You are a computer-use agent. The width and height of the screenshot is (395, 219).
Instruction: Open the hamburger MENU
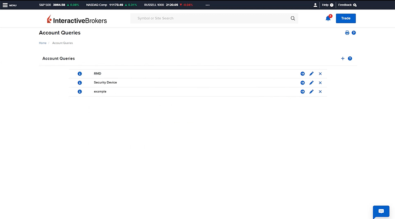(9, 5)
